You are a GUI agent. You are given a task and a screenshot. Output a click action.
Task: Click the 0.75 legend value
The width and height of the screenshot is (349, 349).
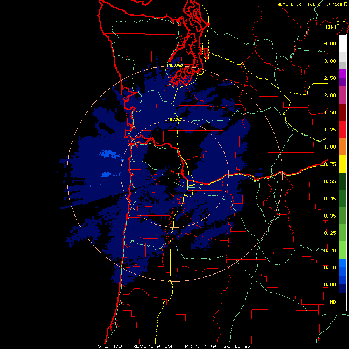pyautogui.click(x=330, y=164)
